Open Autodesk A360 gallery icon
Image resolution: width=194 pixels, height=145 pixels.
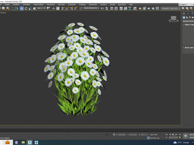157,8
